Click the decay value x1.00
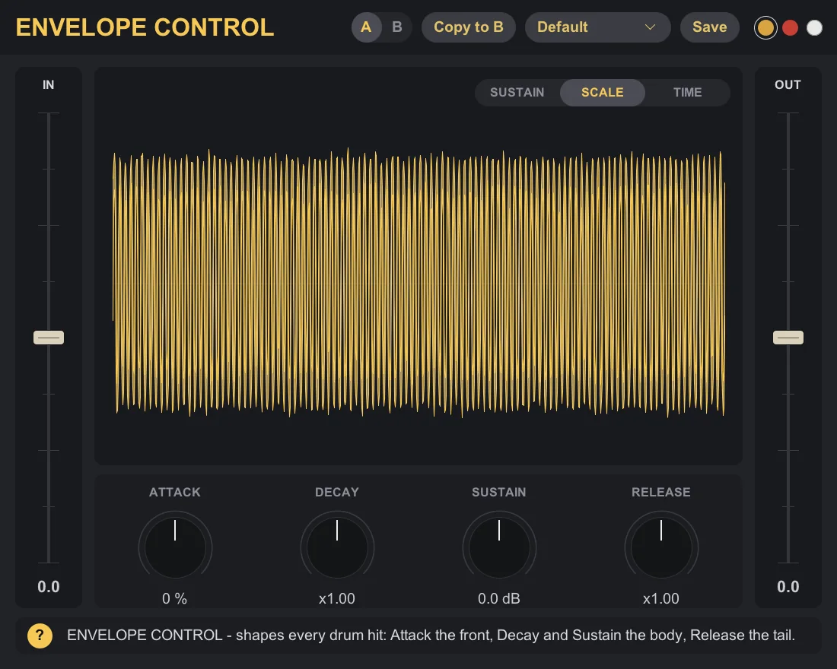The height and width of the screenshot is (669, 837). pos(337,598)
